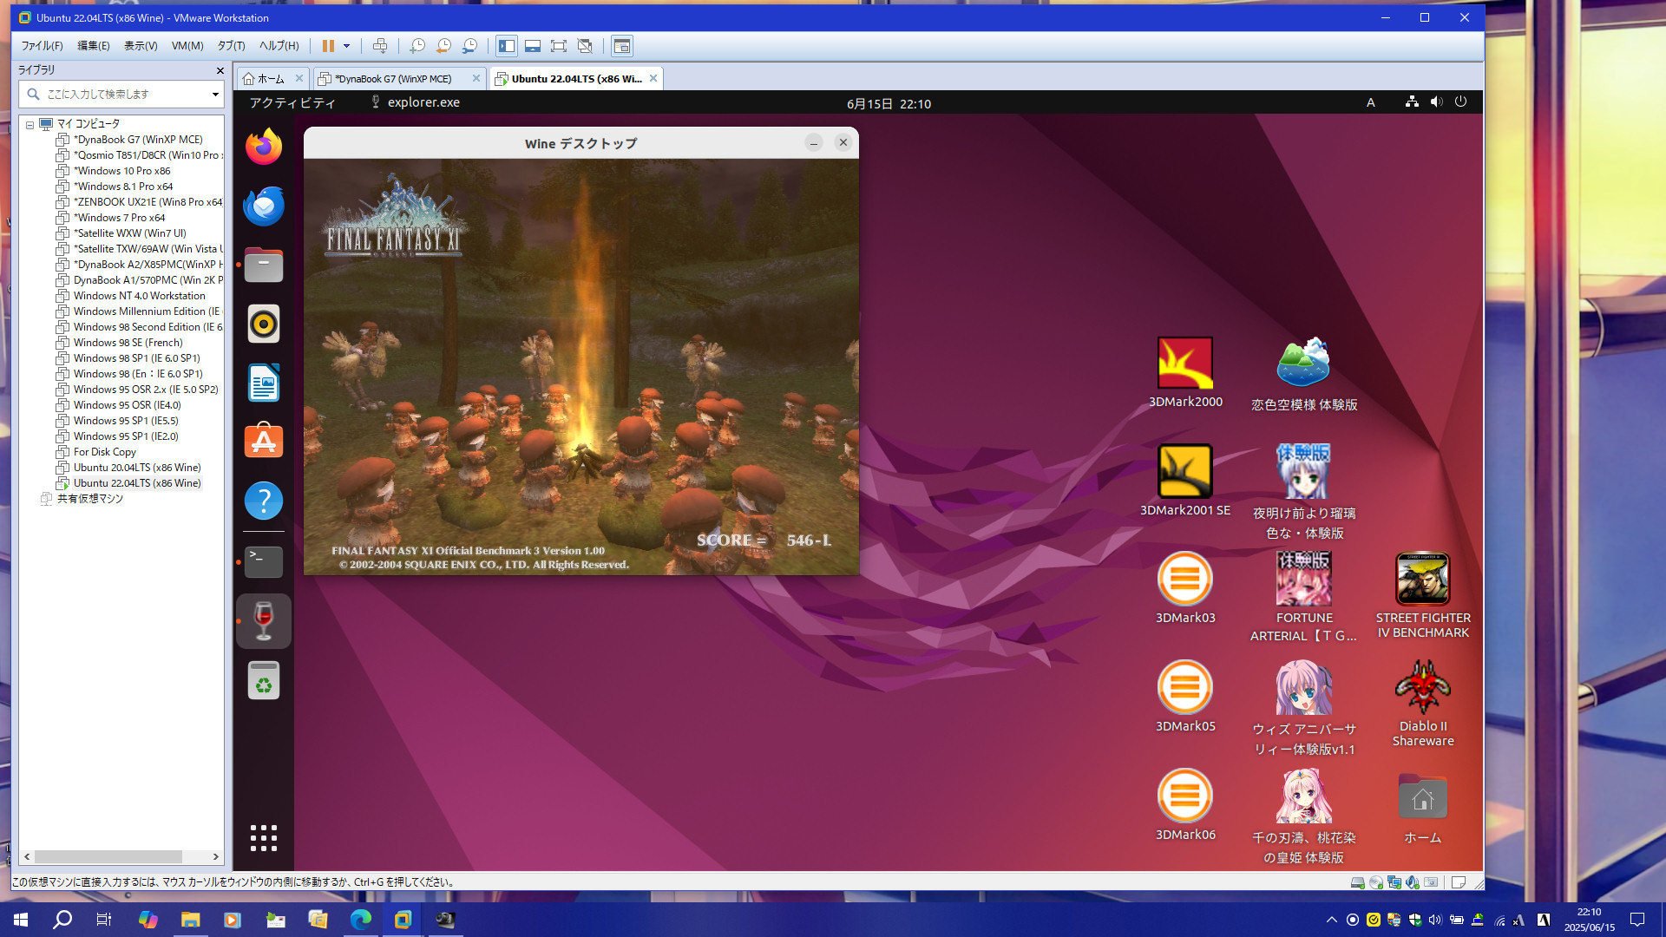Enter full screen mode via toolbar icon
The image size is (1666, 937).
click(x=559, y=46)
